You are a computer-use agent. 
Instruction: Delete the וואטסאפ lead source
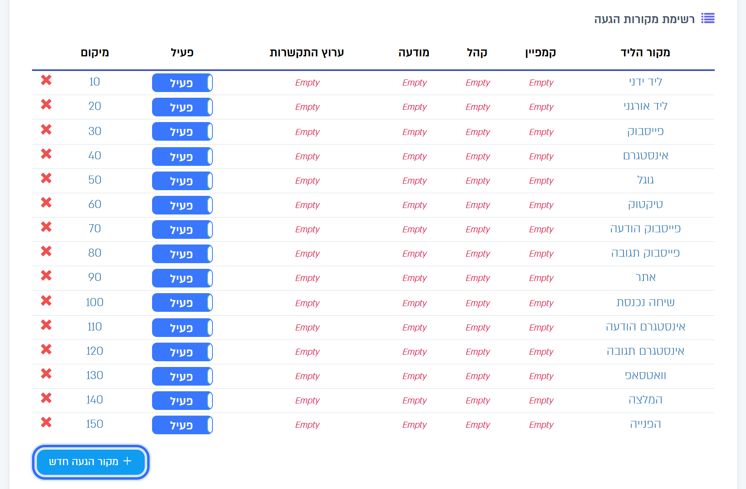click(46, 374)
